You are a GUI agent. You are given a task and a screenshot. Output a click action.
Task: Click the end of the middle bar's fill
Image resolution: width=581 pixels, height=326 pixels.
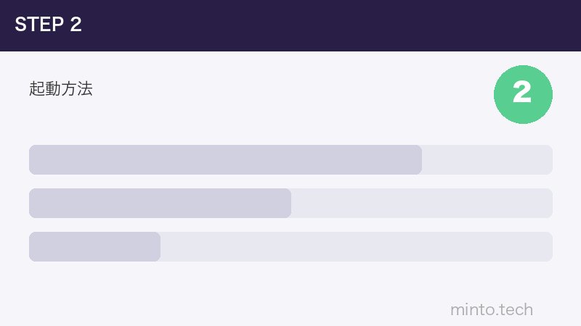point(288,203)
